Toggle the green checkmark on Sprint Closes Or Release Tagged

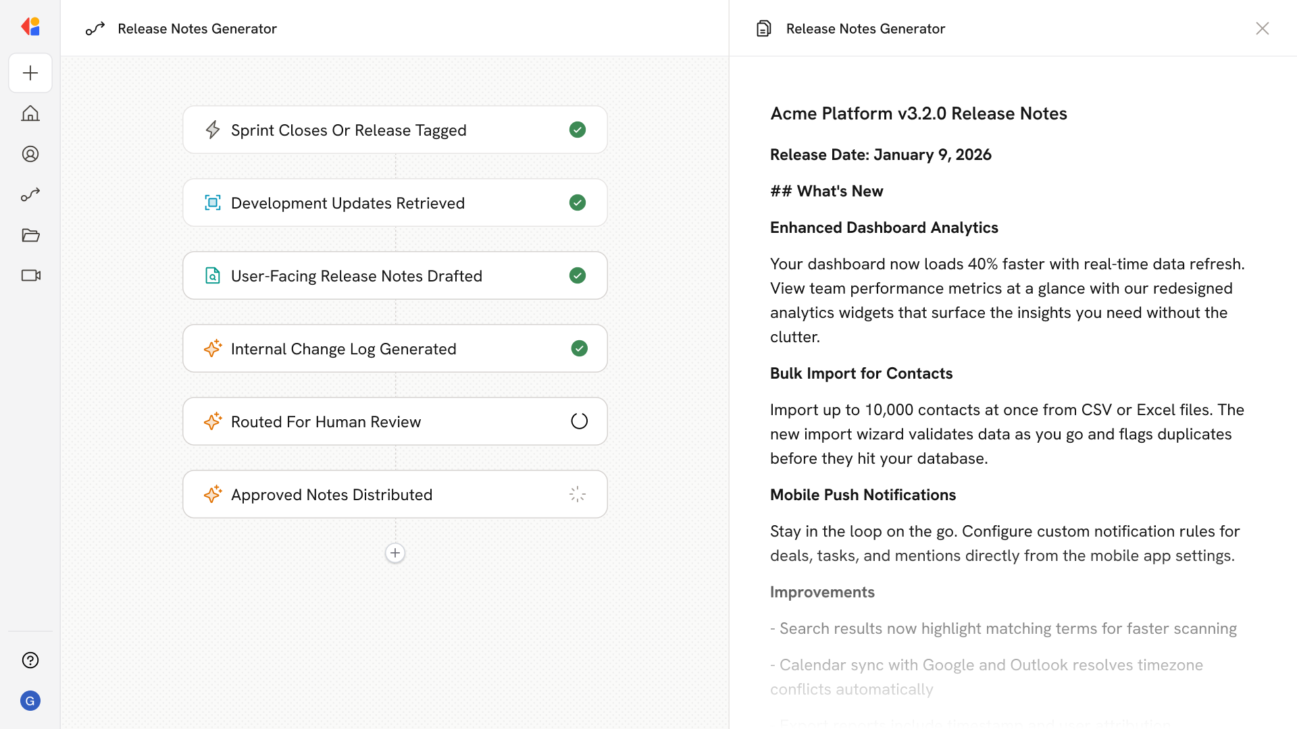pos(578,130)
